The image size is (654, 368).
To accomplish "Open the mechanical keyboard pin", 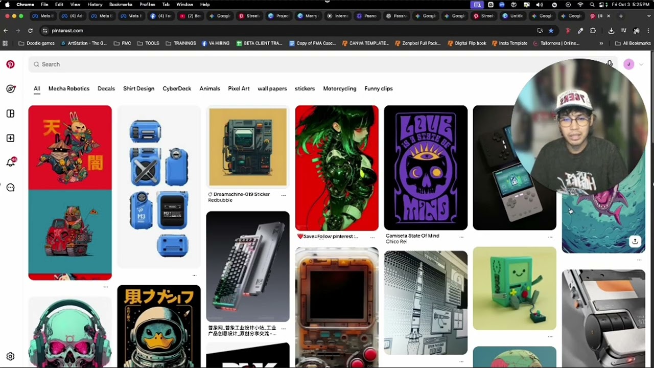I will pos(248,266).
